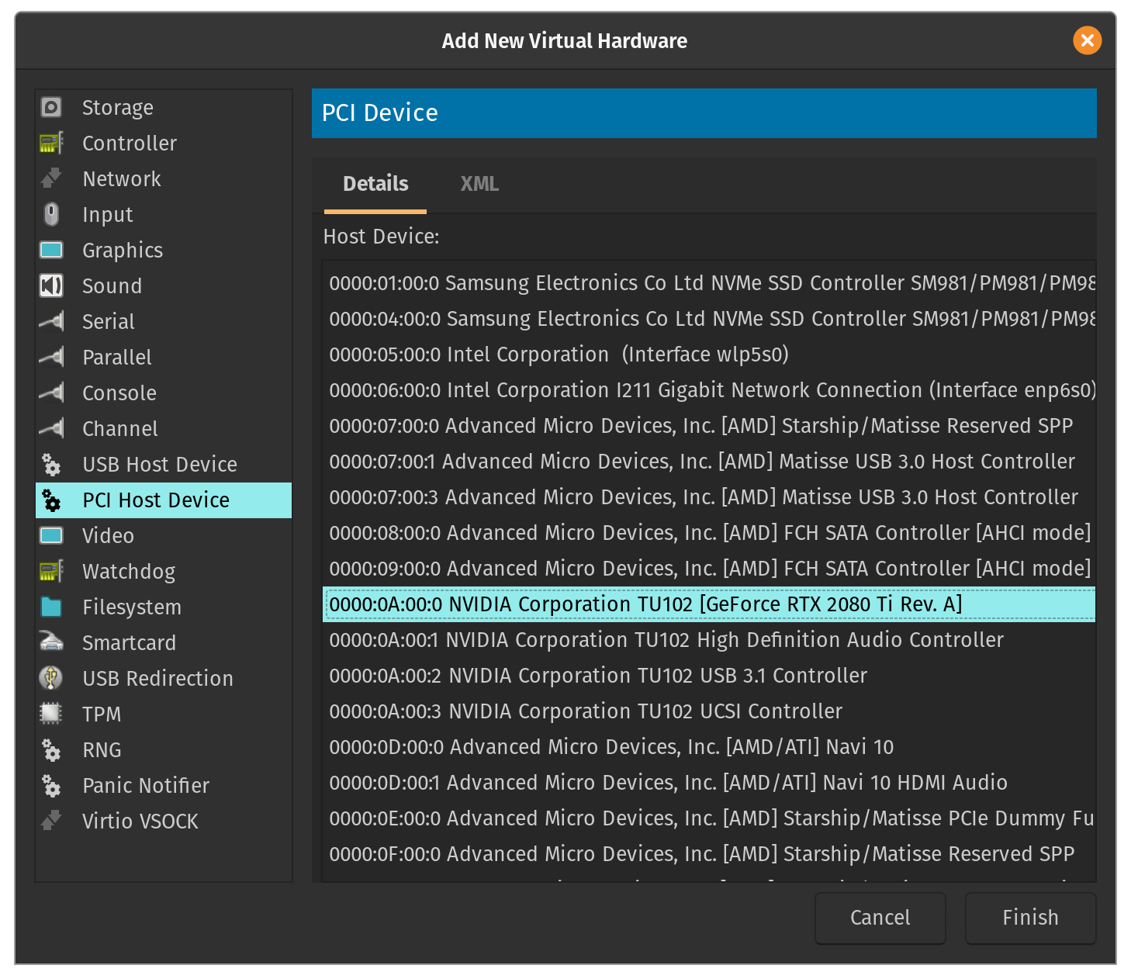Choose Watchdog from hardware list
Image resolution: width=1131 pixels, height=979 pixels.
(x=129, y=572)
